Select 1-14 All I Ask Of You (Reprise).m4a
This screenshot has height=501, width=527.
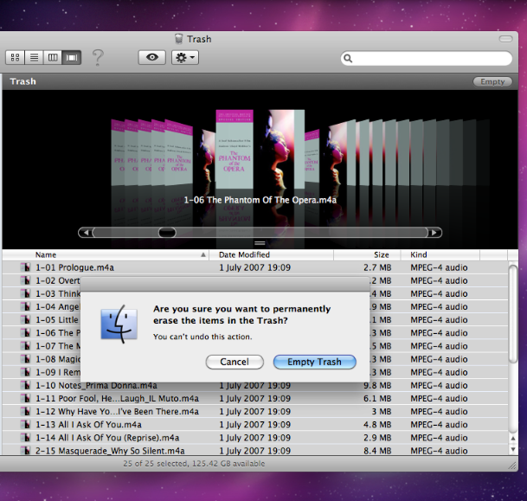coord(255,438)
